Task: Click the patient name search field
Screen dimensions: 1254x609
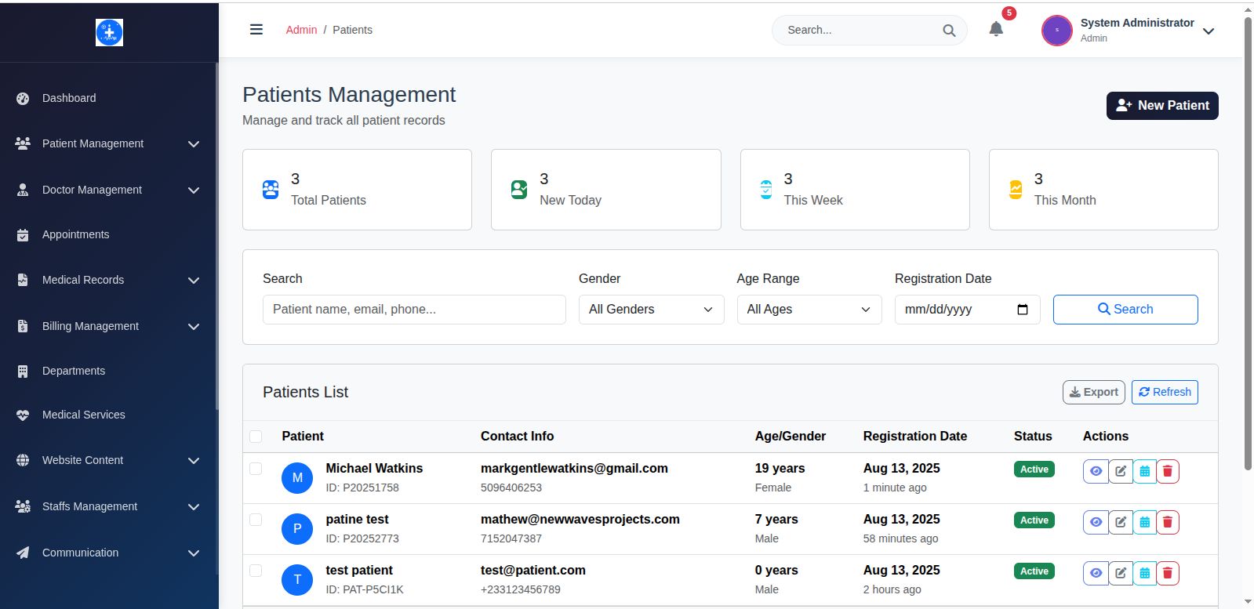Action: point(414,310)
